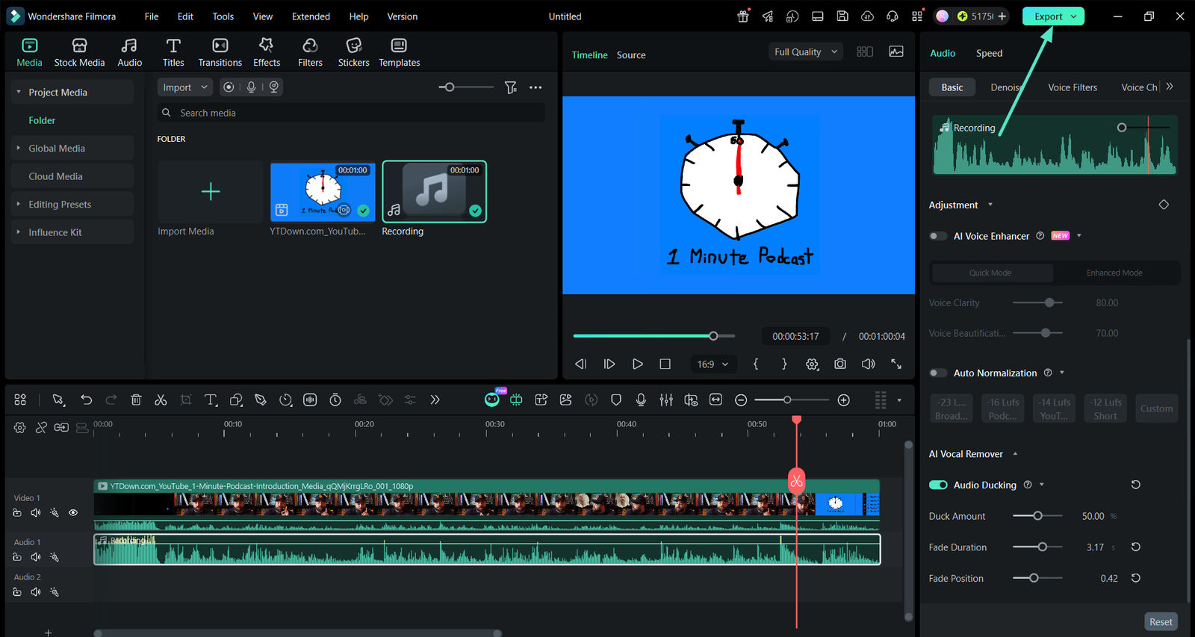Viewport: 1195px width, 637px height.
Task: Open preview volume speaker icon
Action: point(868,364)
